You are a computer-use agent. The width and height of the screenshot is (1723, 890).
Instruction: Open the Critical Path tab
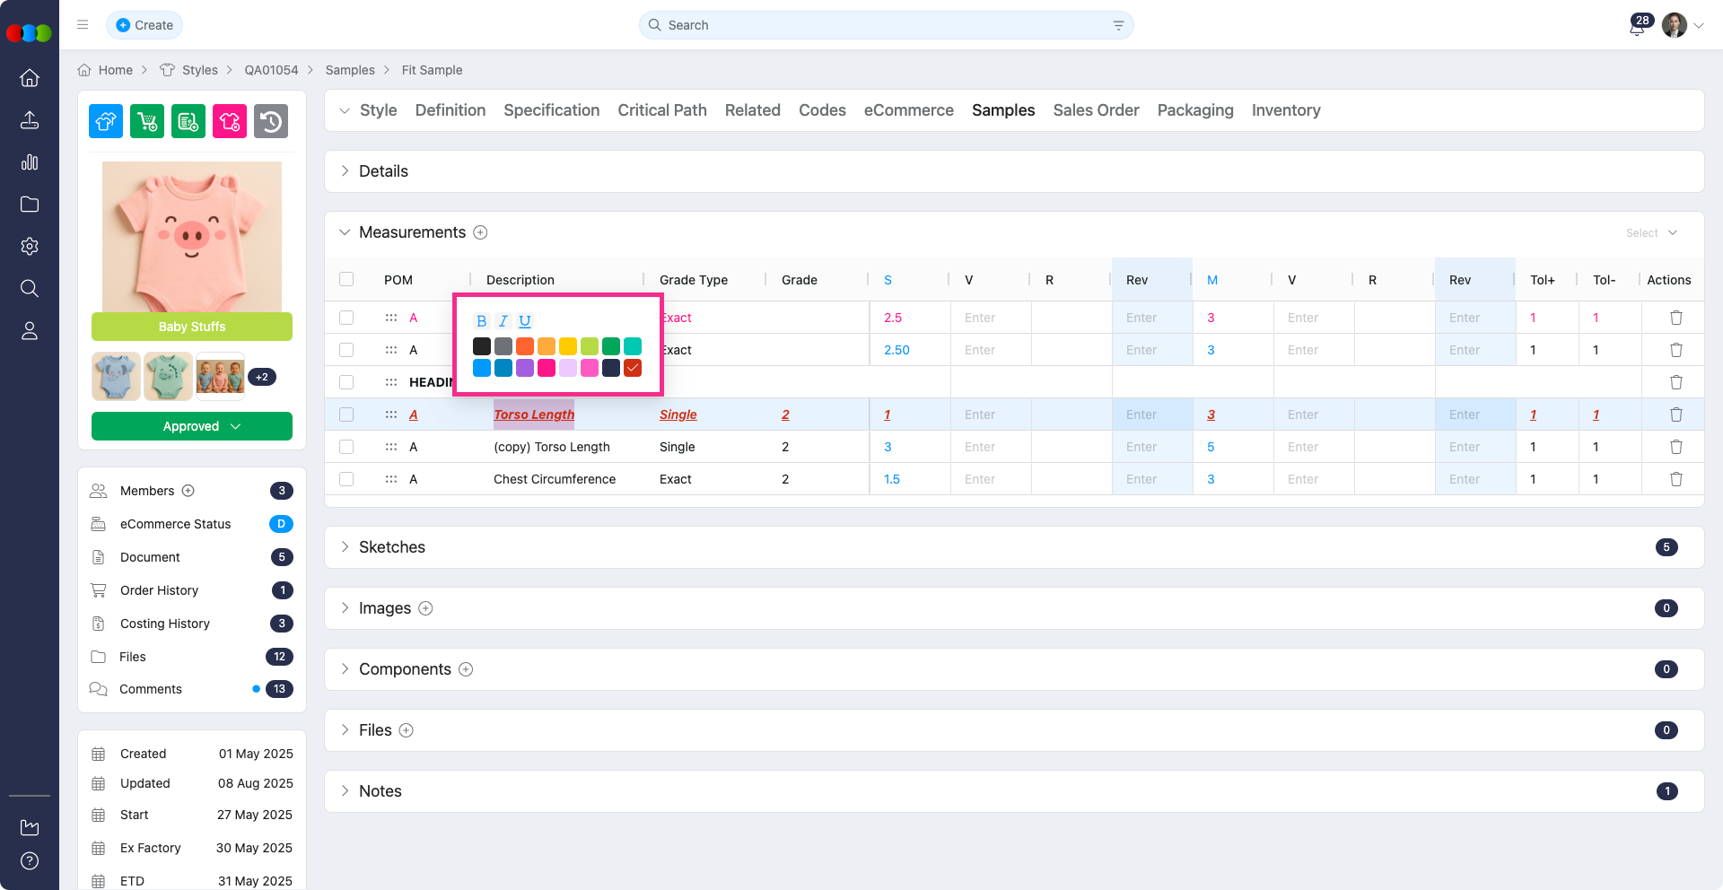tap(661, 110)
